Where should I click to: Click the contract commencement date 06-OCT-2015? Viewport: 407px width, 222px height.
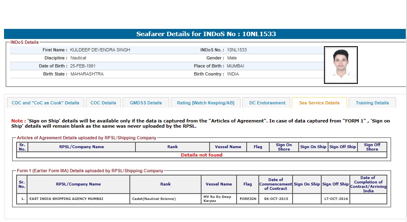click(x=275, y=199)
